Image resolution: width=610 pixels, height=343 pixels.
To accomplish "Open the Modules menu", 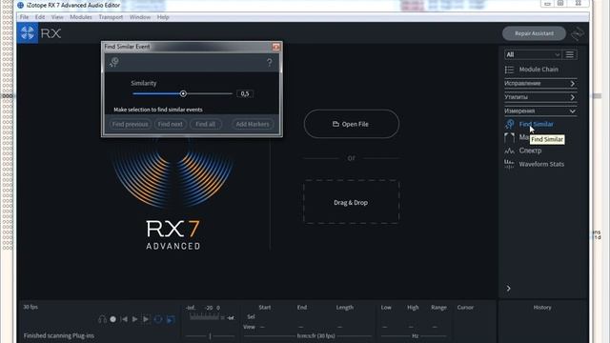I will coord(81,17).
